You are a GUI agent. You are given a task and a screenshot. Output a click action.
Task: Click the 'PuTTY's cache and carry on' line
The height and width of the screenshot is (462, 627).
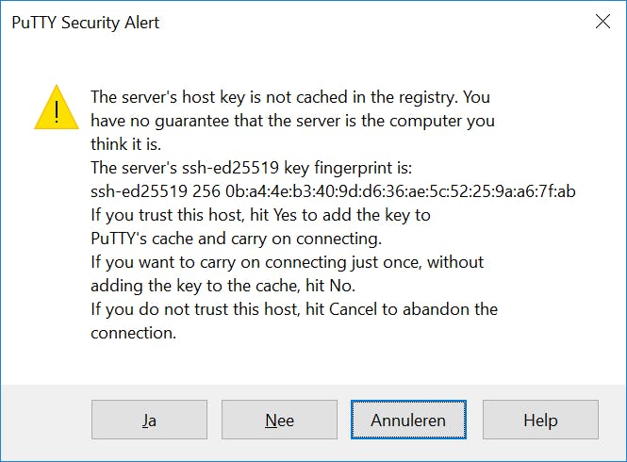coord(236,239)
